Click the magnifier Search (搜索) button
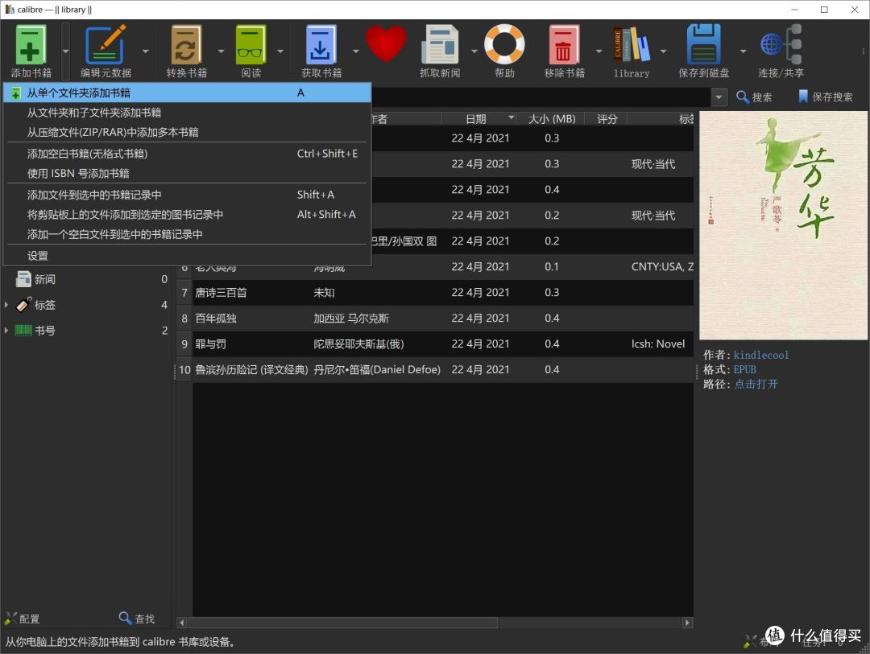The width and height of the screenshot is (870, 654). (x=753, y=97)
